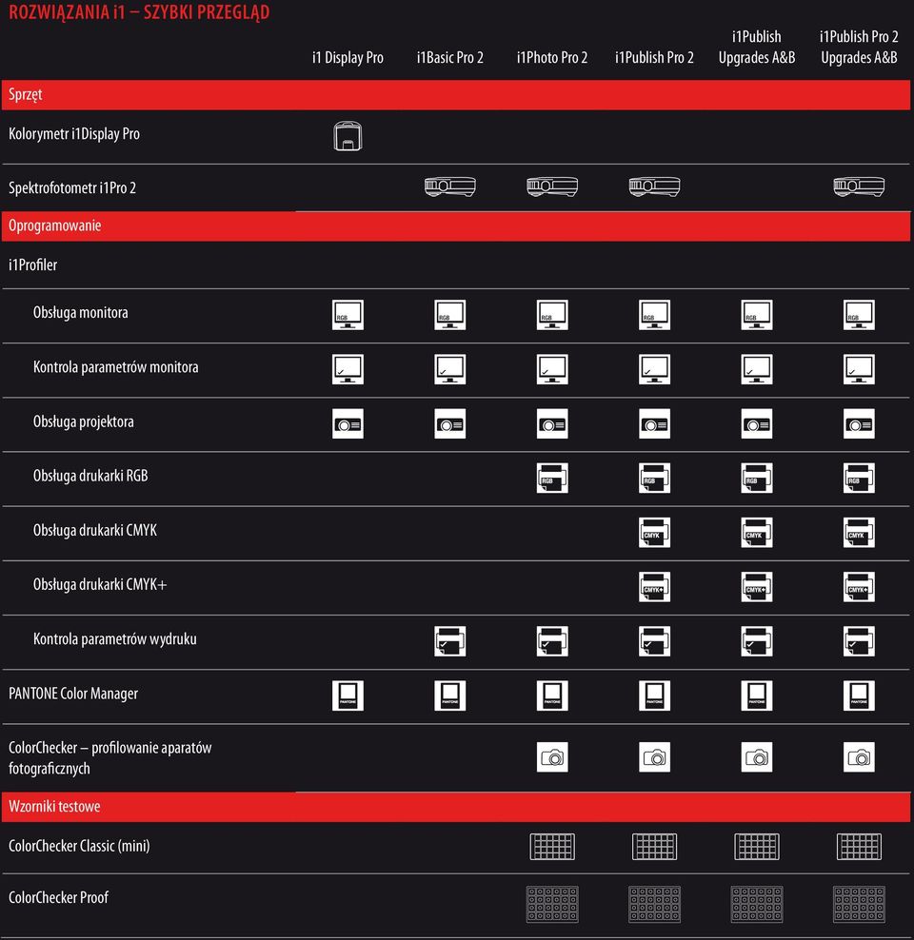The height and width of the screenshot is (940, 914).
Task: Click PANTONE Color Manager icon for i1Publish Pro 2
Action: point(654,695)
